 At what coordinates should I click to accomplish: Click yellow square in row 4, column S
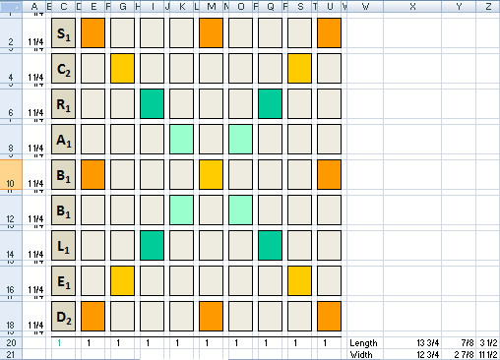pos(300,68)
